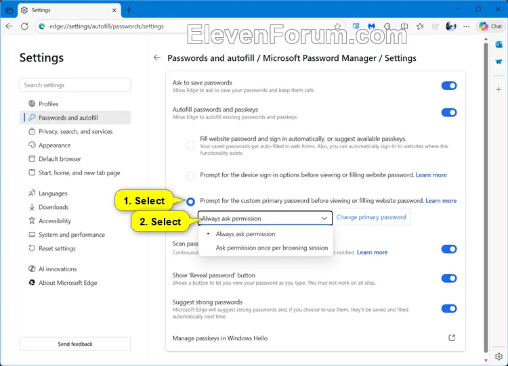Click the Search settings field
The height and width of the screenshot is (366, 508).
pyautogui.click(x=75, y=85)
